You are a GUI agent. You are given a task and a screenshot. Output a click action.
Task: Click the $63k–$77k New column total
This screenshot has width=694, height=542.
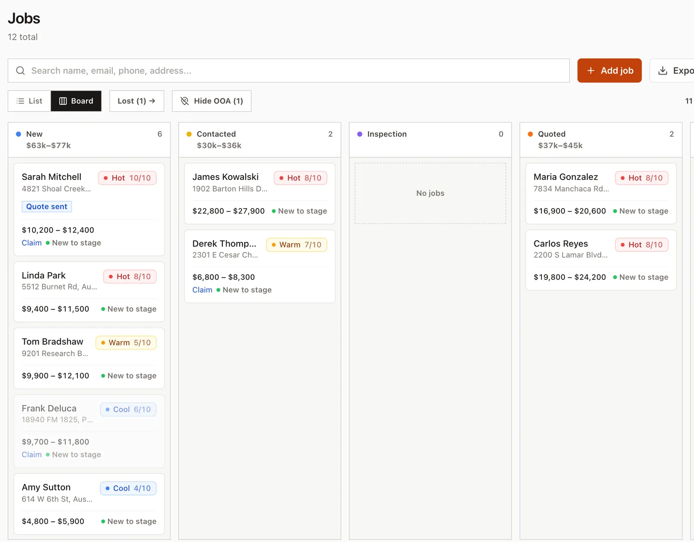[x=49, y=146]
